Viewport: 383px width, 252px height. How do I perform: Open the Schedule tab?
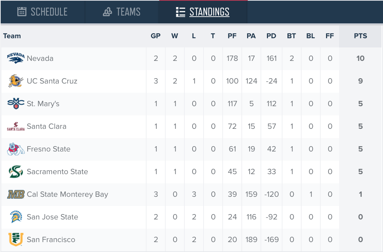click(42, 12)
